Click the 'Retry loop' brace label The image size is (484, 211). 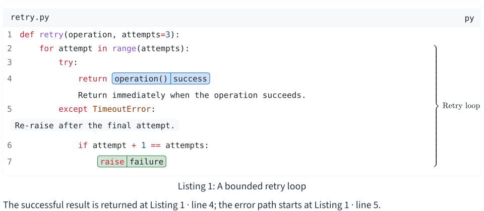click(461, 106)
